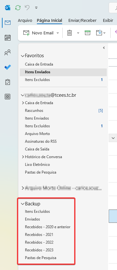Collapse the folder pane arrow
Screen dimensions: 117x270
click(x=104, y=48)
